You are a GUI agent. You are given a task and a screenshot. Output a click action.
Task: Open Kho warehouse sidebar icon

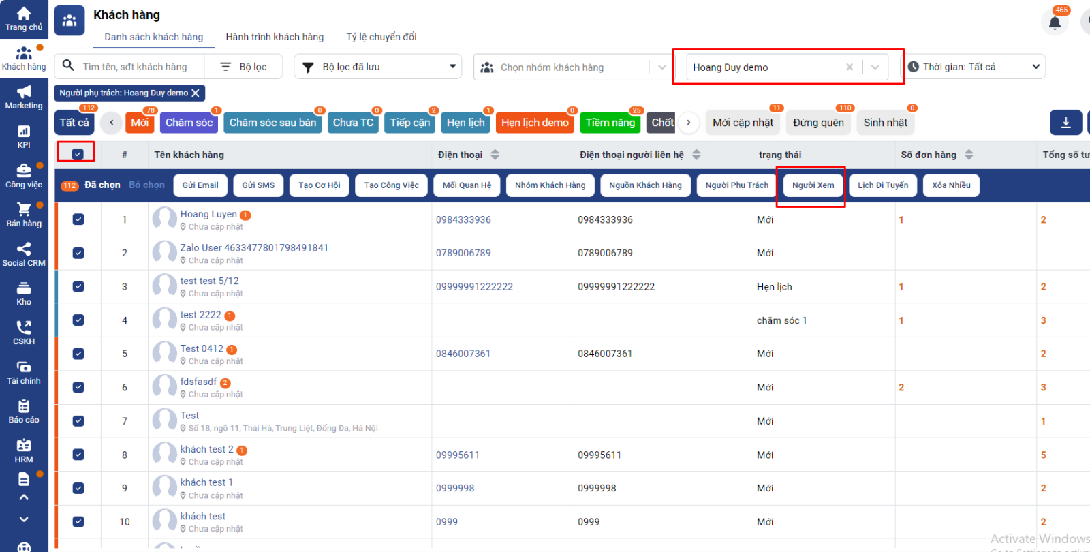pos(24,294)
